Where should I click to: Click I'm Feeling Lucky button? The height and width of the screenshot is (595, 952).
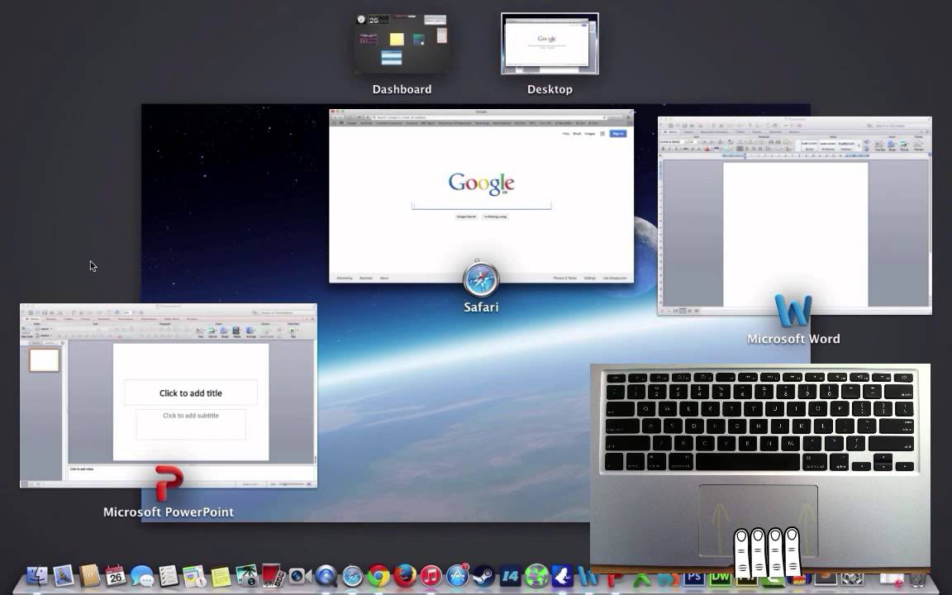(x=496, y=217)
